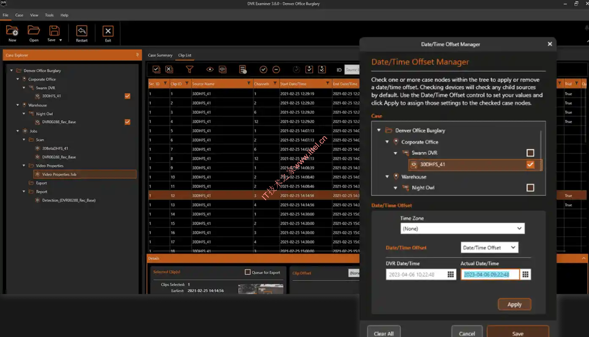Viewport: 589px width, 337px height.
Task: Enable the Queue for Export checkbox
Action: click(248, 272)
